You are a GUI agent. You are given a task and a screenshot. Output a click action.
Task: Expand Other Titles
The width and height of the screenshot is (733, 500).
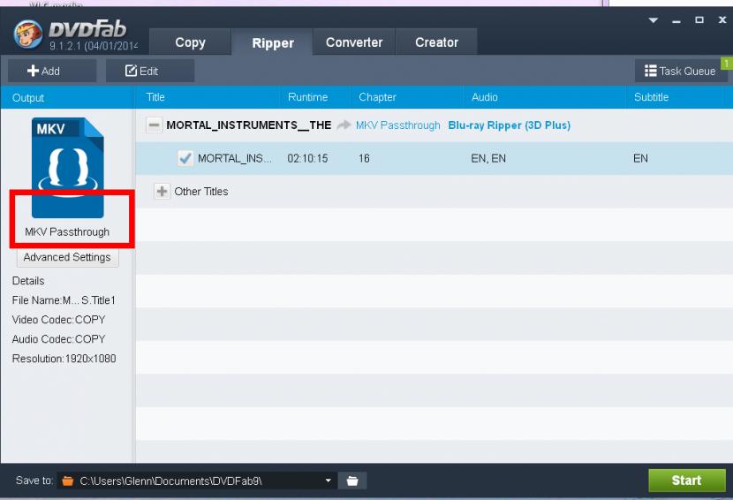162,192
